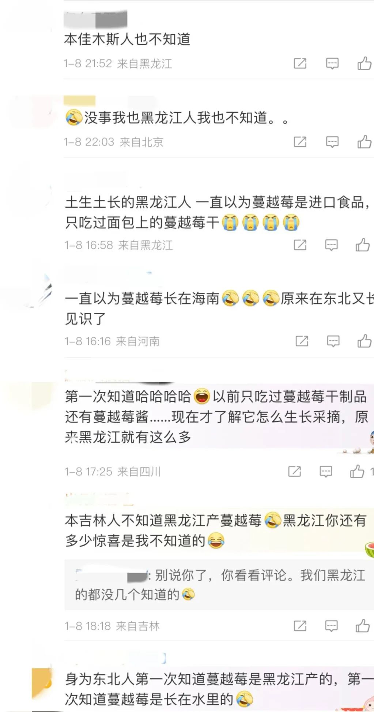The image size is (374, 712).
Task: Open comment icon on 22:03 Beijing post
Action: pos(332,142)
